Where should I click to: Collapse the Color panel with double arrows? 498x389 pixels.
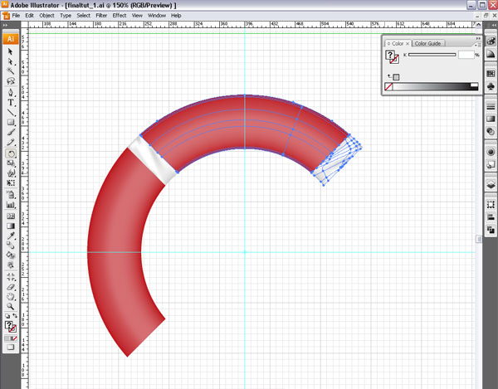tap(478, 38)
